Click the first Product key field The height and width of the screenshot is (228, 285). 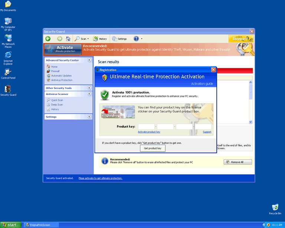(146, 127)
